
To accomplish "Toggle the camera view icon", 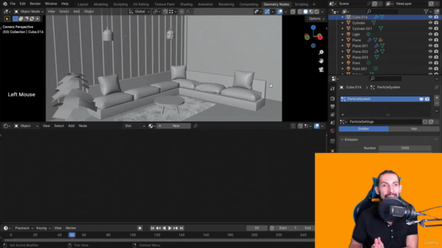I will coord(321,70).
